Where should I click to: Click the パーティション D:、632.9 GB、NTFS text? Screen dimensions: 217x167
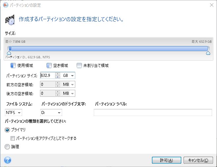point(28,57)
